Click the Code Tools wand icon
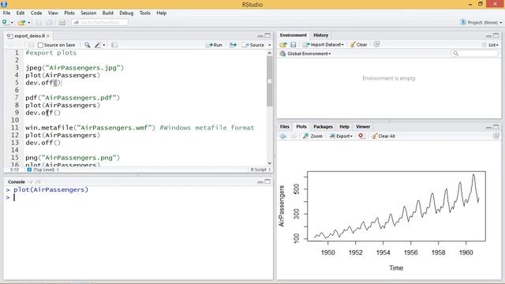505x284 pixels. 98,45
